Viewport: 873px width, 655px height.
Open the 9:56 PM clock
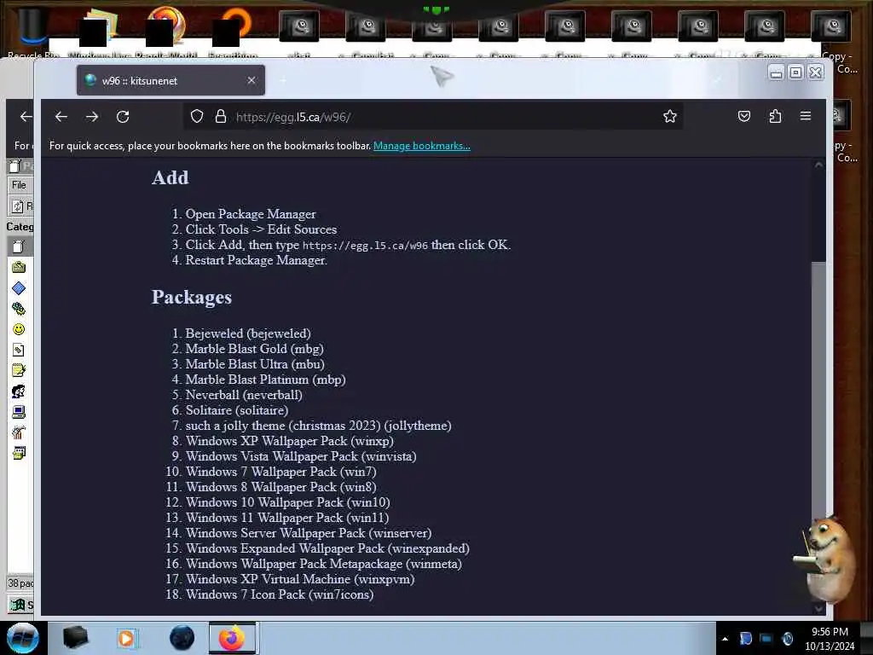830,639
